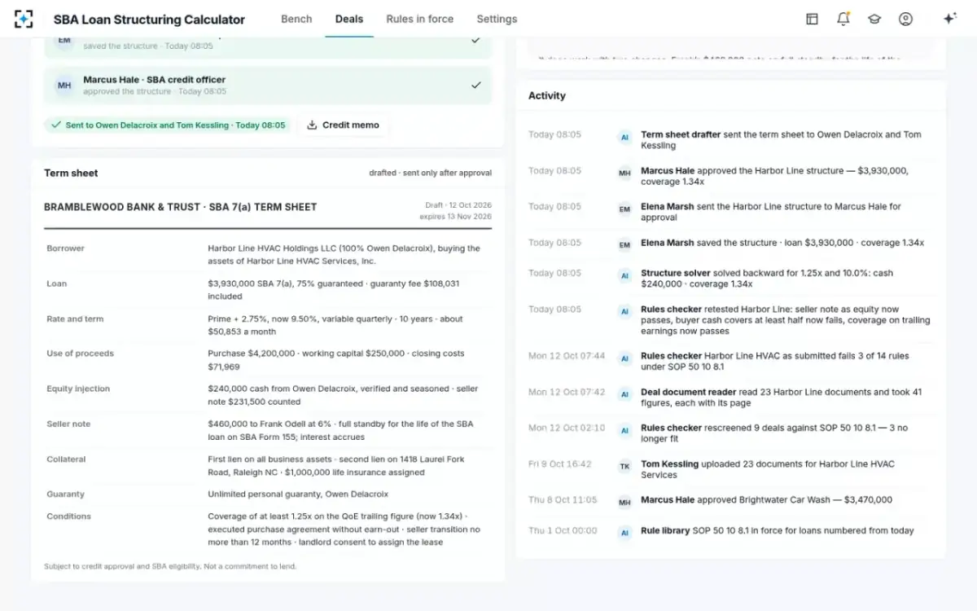Open the layout panel icon
This screenshot has height=611, width=977.
coord(812,19)
